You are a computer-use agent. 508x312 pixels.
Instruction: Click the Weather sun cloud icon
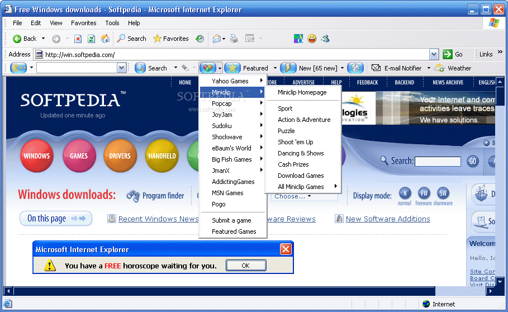point(439,68)
